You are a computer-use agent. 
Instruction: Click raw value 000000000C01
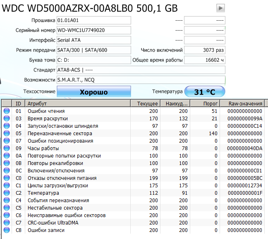tap(245, 170)
